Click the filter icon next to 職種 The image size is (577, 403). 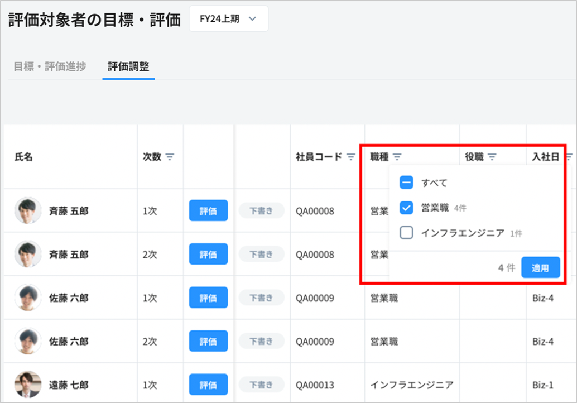tap(397, 157)
